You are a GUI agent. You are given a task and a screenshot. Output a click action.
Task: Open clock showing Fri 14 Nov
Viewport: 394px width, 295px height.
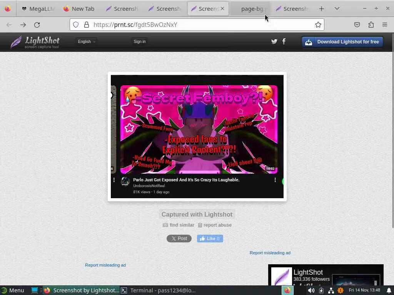tap(364, 290)
